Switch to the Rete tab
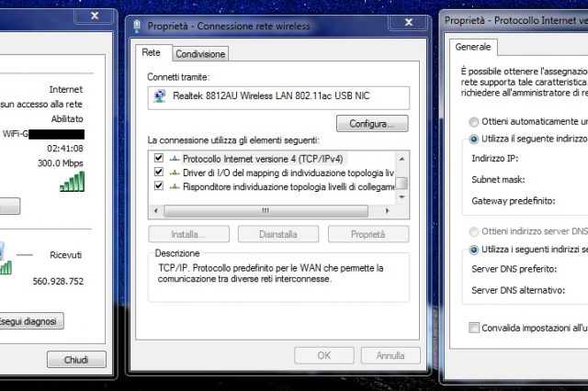The width and height of the screenshot is (588, 391). (x=151, y=52)
